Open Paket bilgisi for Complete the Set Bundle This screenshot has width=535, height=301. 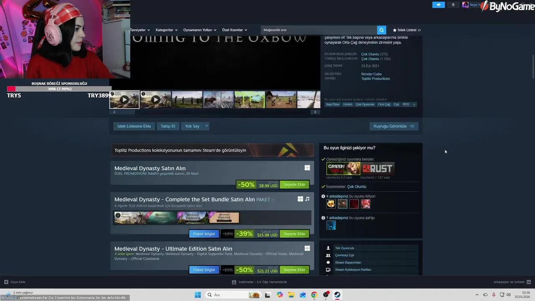[x=204, y=234]
